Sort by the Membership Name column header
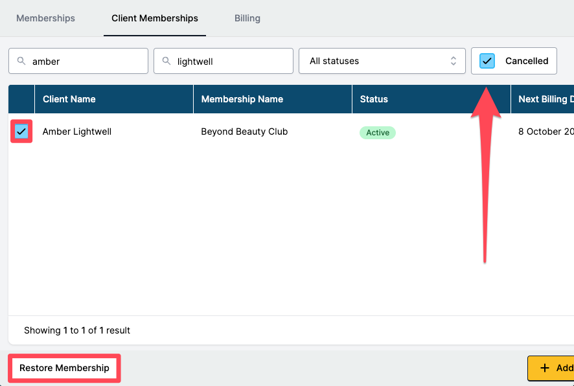This screenshot has width=574, height=386. [x=242, y=99]
